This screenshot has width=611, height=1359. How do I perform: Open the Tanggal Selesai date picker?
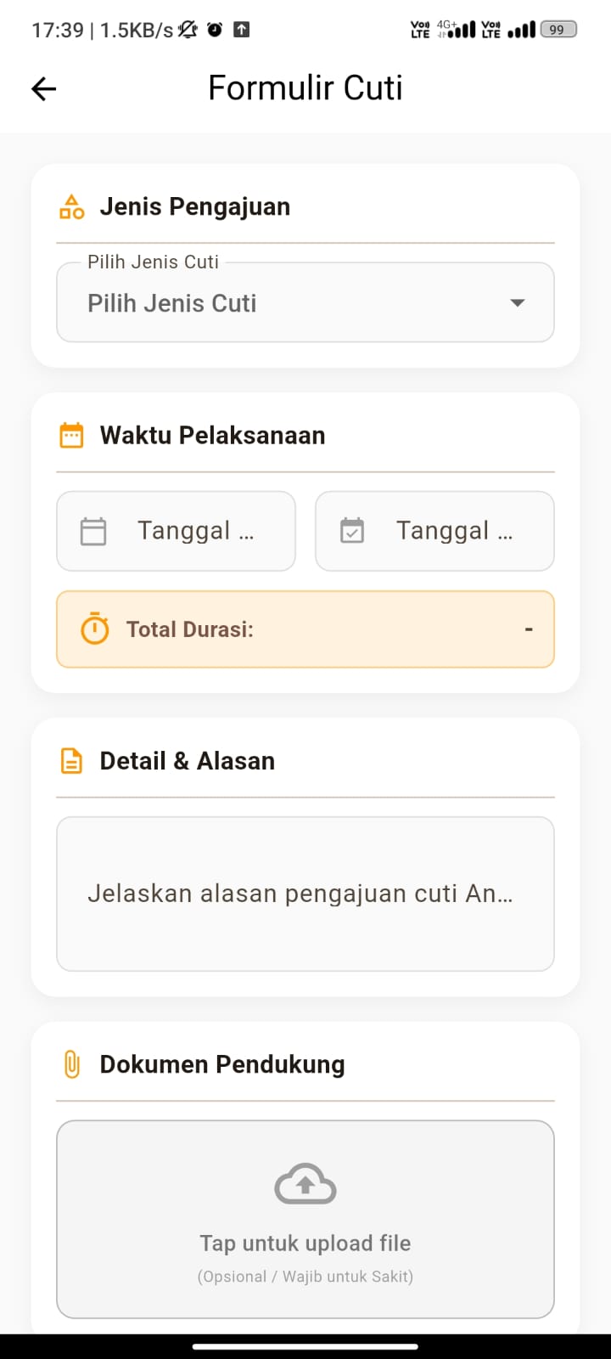[434, 531]
